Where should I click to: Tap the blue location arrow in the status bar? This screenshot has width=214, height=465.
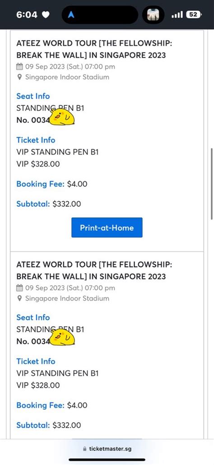coord(71,14)
